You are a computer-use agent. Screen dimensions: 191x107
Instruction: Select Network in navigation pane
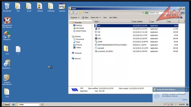pos(76,59)
